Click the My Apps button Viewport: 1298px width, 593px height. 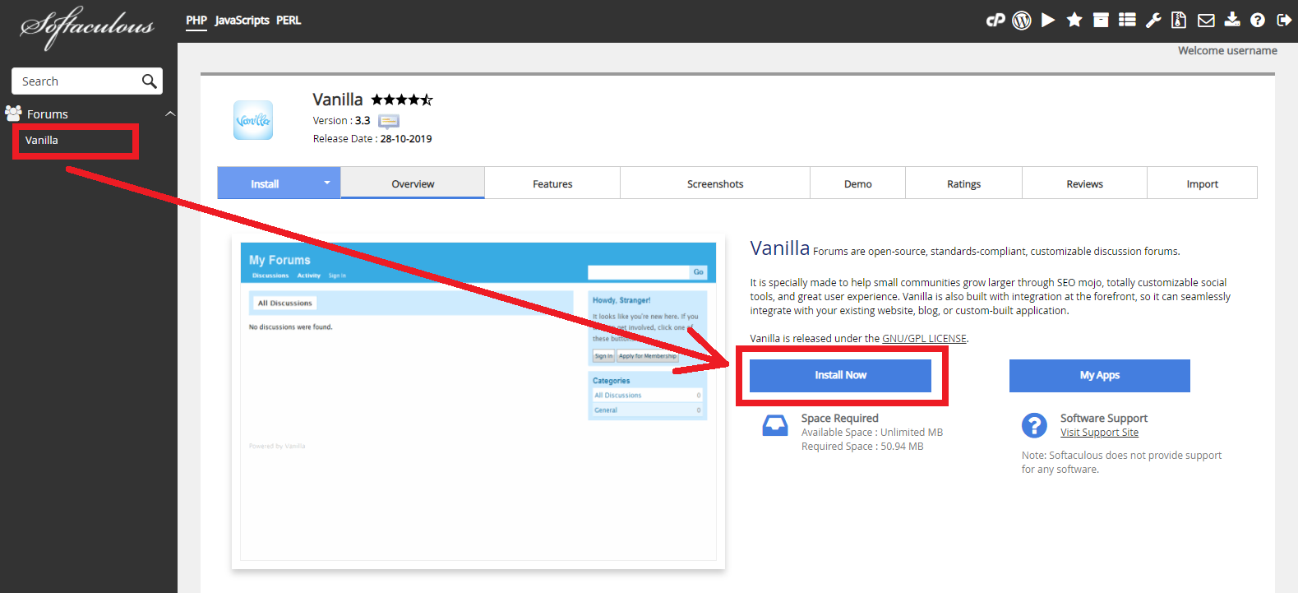pos(1100,375)
